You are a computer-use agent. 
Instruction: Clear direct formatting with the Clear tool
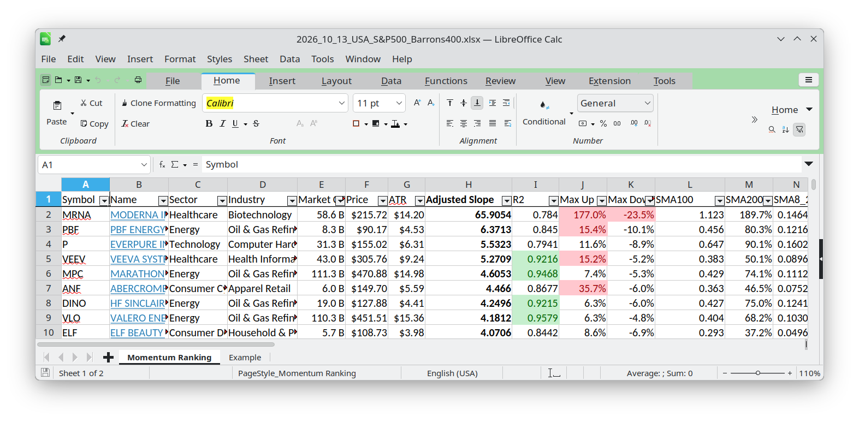click(135, 124)
